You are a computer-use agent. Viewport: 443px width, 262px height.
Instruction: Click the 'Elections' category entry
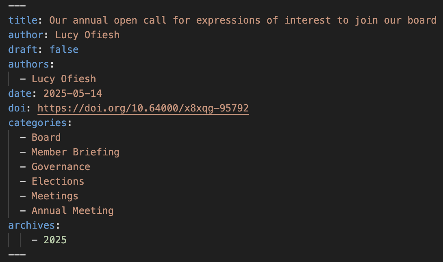[x=58, y=181]
